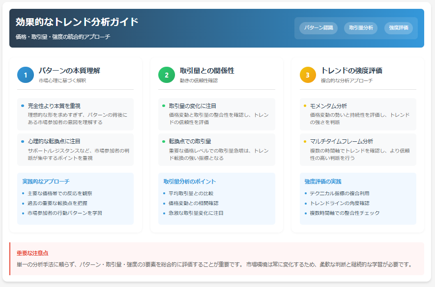Image resolution: width=435 pixels, height=287 pixels.
Task: Click bullet トレンドラインの角度確認
Action: pyautogui.click(x=340, y=203)
